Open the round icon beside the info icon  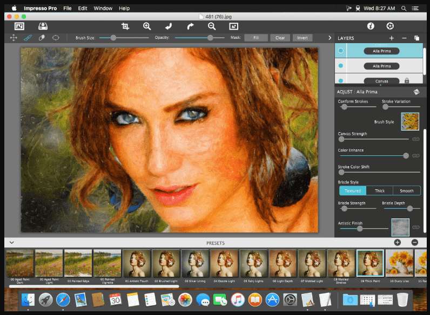[x=390, y=26]
